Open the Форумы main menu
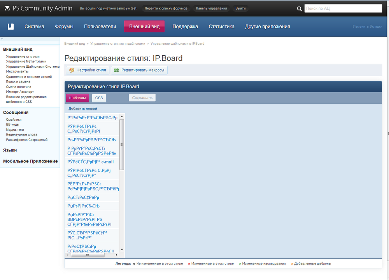Image resolution: width=389 pixels, height=280 pixels. point(64,26)
